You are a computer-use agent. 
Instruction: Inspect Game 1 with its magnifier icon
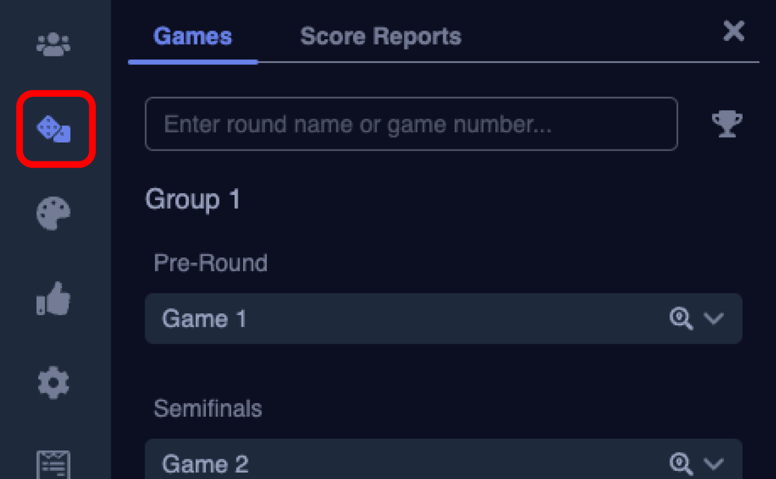pyautogui.click(x=680, y=318)
